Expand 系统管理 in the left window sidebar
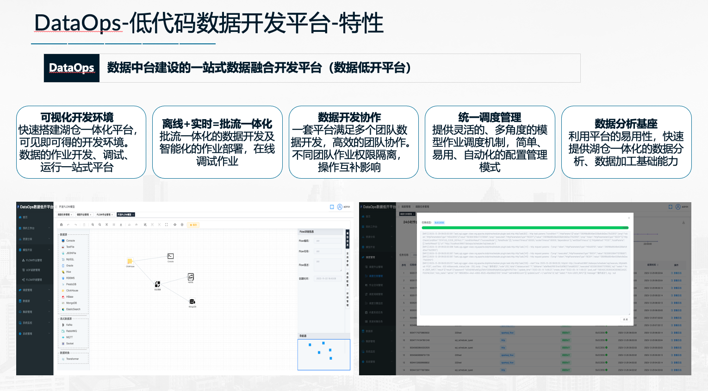 [x=35, y=334]
